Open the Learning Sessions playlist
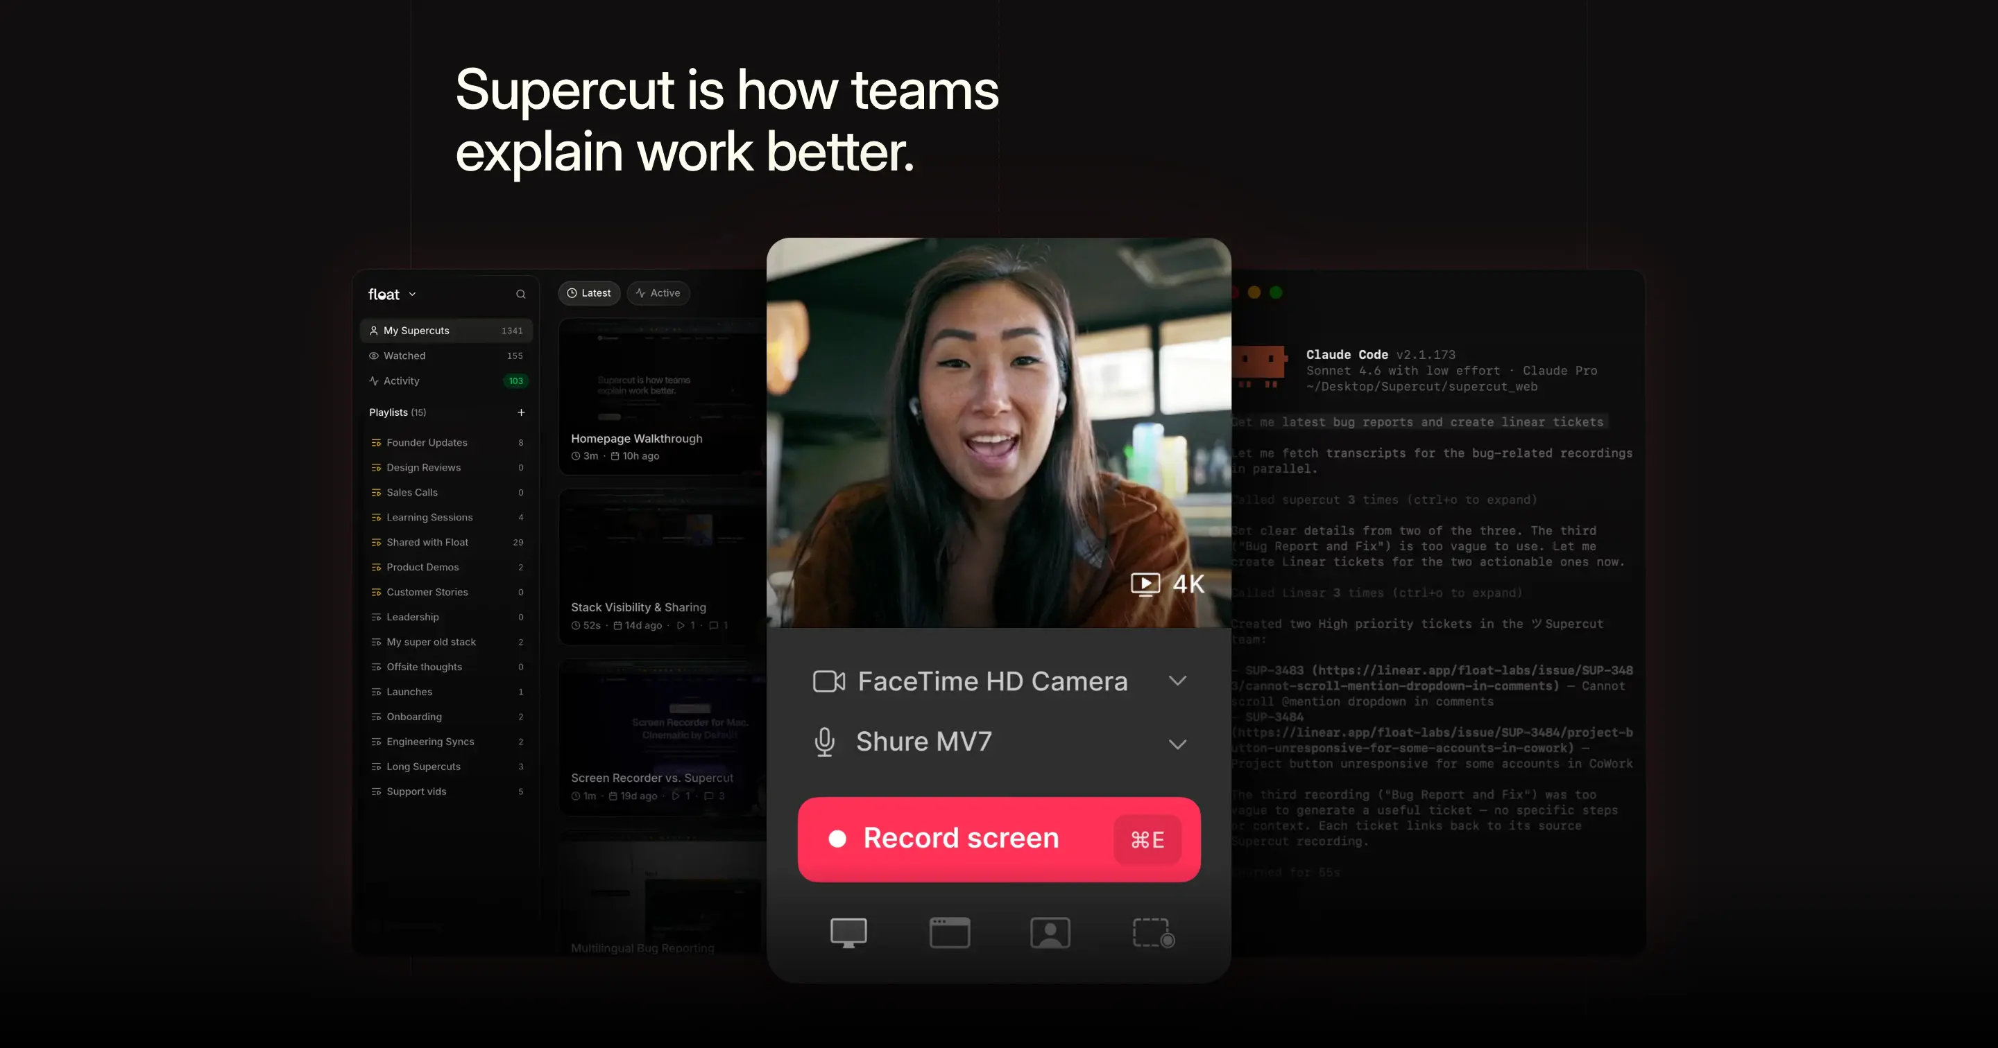 point(446,517)
